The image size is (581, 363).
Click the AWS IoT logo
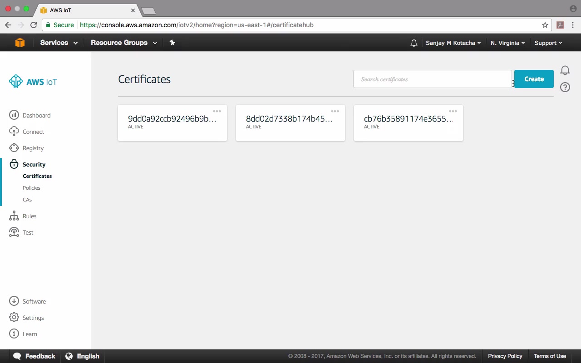coord(33,82)
